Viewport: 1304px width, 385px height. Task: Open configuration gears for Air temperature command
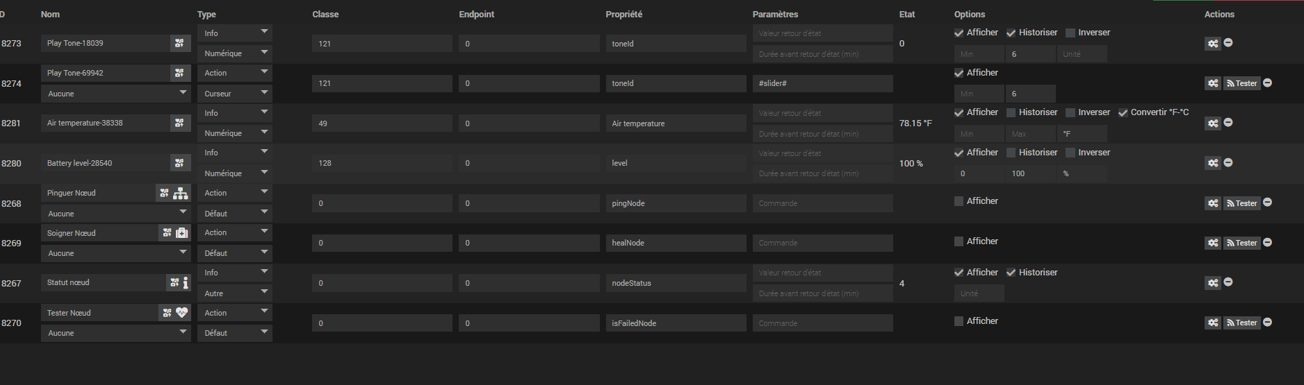point(1212,123)
